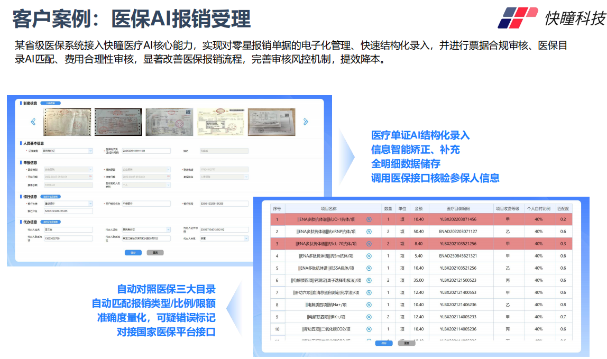Open lookup icon for 抗ScL-70抗体 row
The image size is (607, 359).
(x=369, y=244)
